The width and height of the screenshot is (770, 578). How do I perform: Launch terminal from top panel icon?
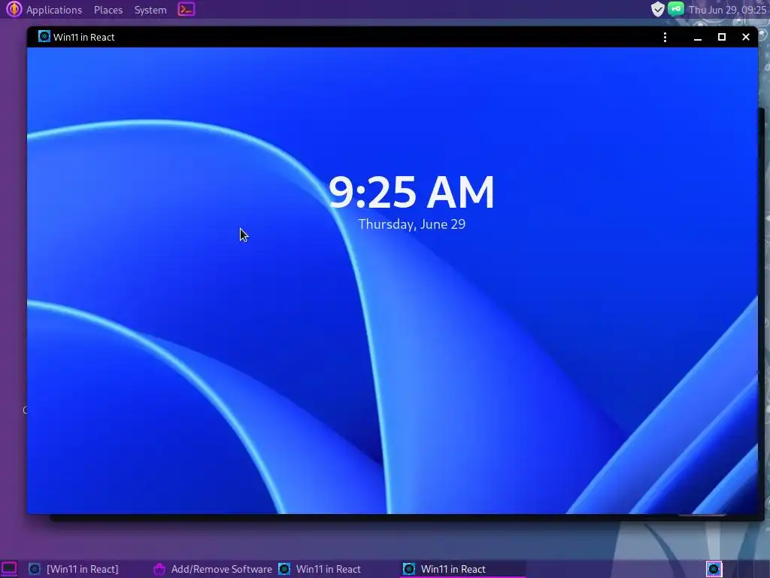[x=186, y=9]
